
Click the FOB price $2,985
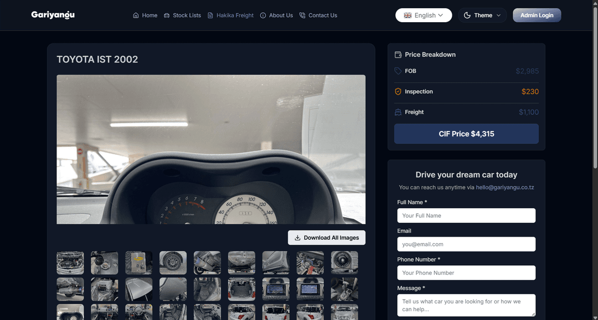pos(527,71)
